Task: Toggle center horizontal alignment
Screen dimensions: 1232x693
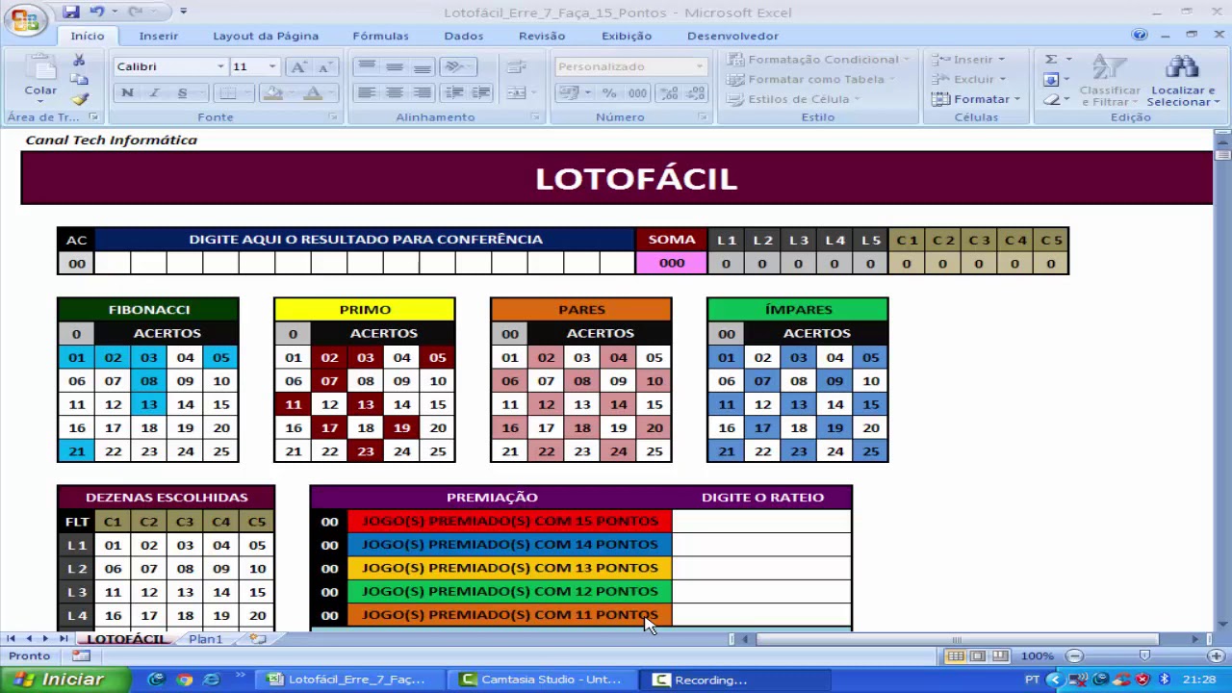Action: click(394, 93)
